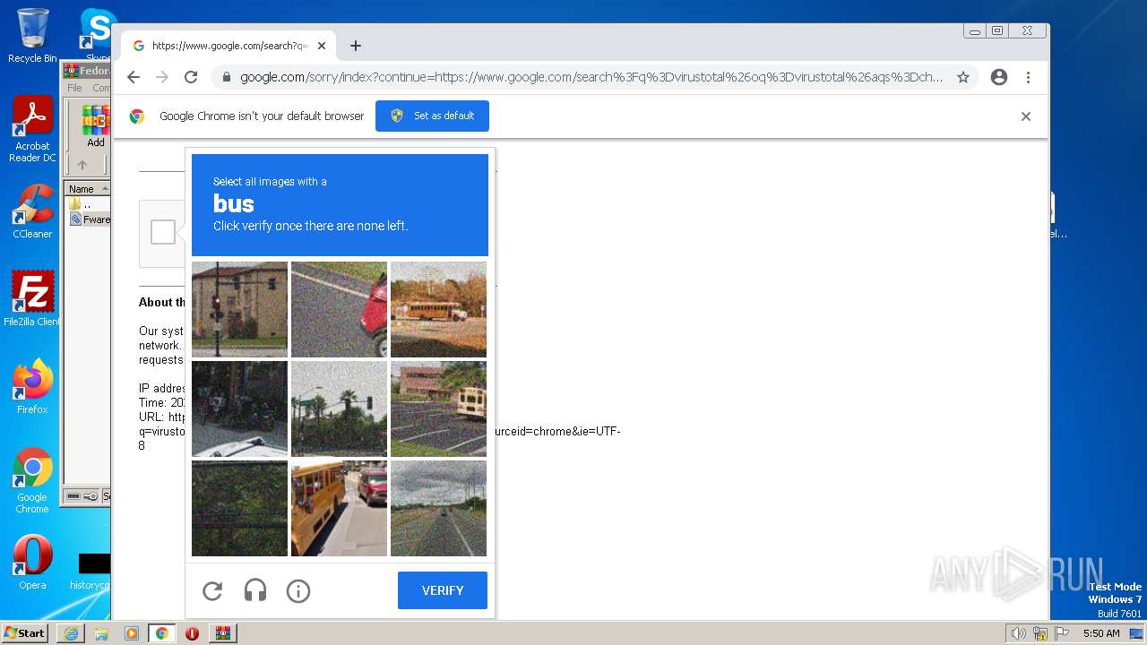Open the Recycle Bin desktop icon
The width and height of the screenshot is (1147, 645).
32,36
